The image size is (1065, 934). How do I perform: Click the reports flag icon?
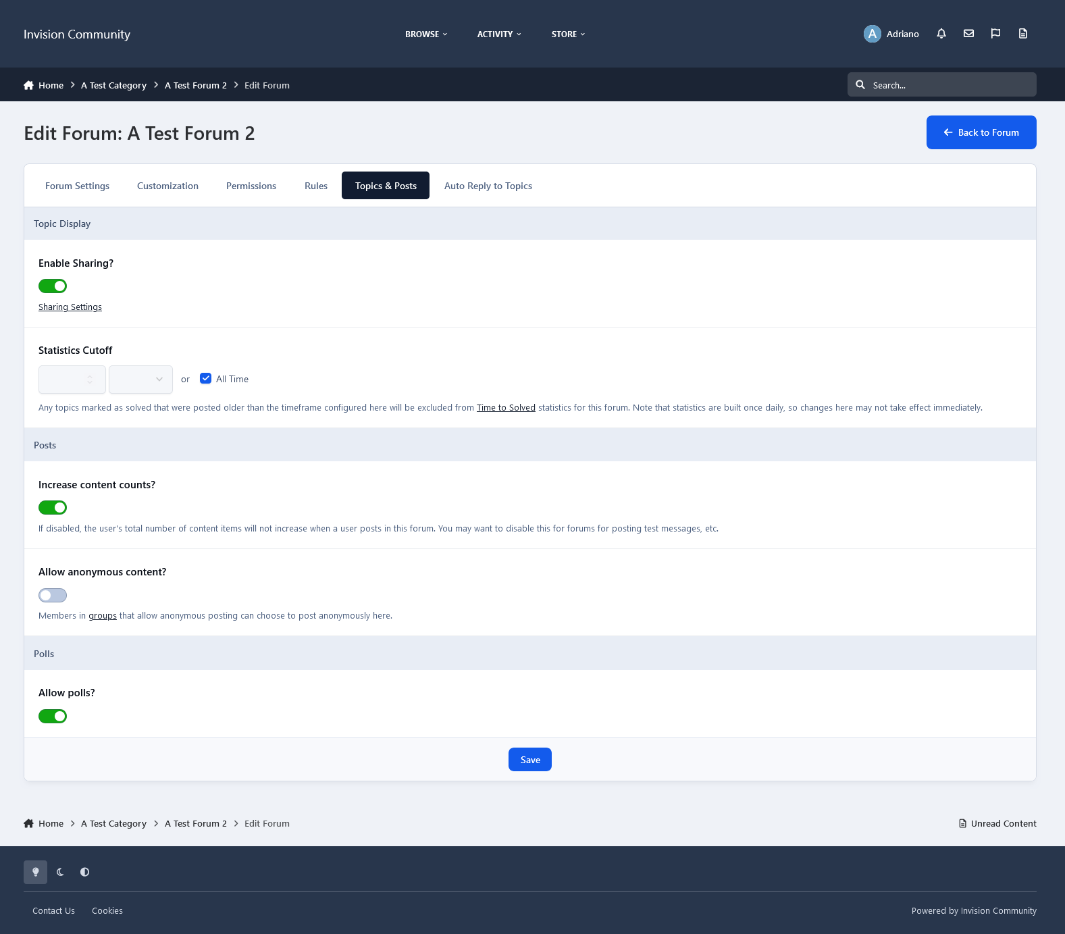pyautogui.click(x=995, y=34)
